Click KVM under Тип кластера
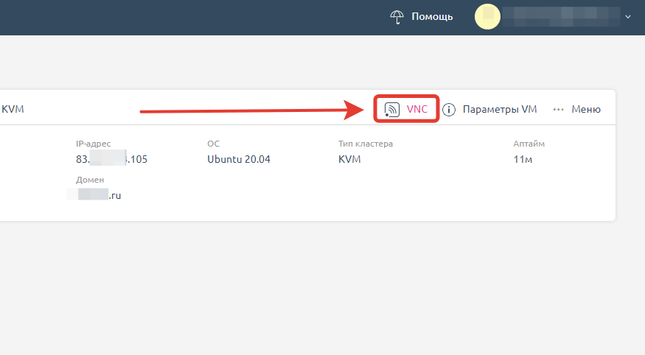This screenshot has width=645, height=355. tap(349, 159)
